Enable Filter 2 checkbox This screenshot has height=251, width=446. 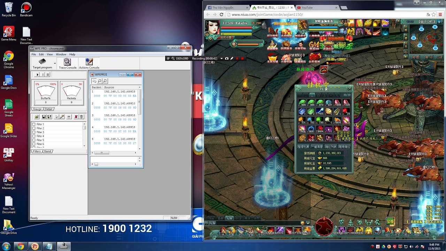34,128
